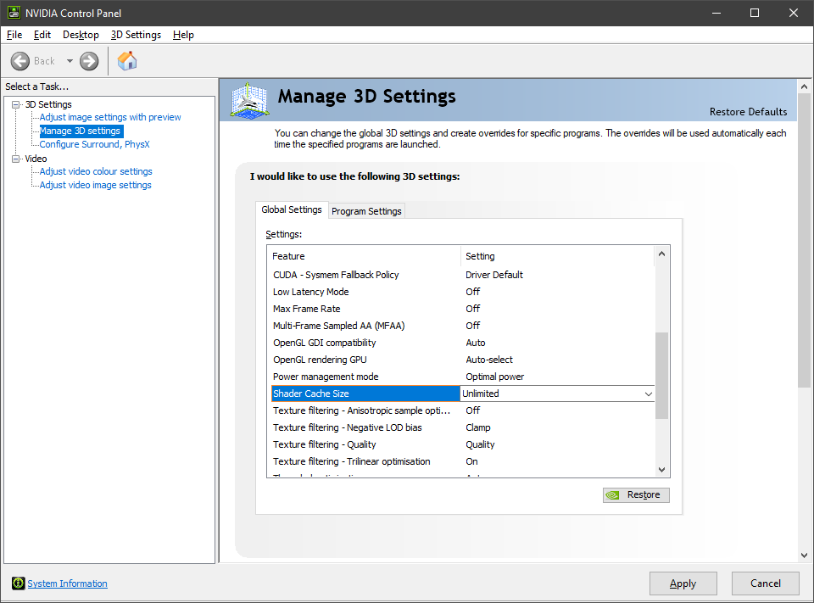Screen dimensions: 814x603
Task: Select Texture filtering - Trilinear optimisation row
Action: coord(463,461)
